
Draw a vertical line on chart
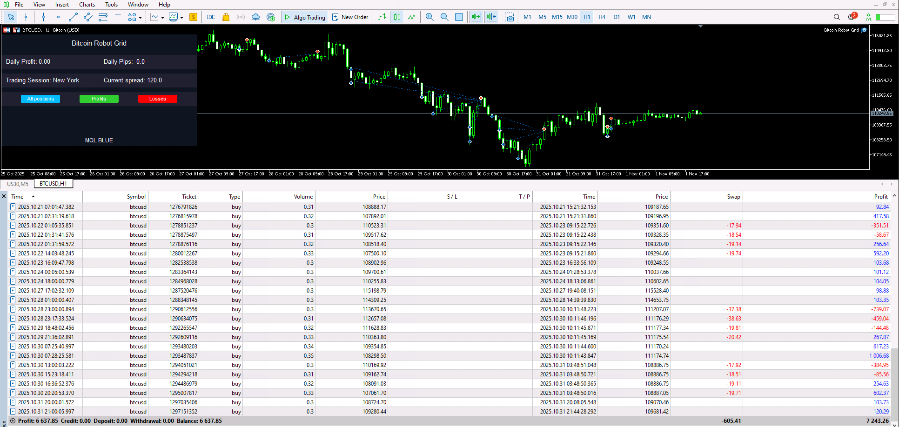(43, 17)
